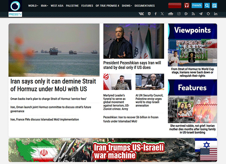Expand the SHOWS dropdown menu
Viewport: 226px width, 164px height.
point(127,6)
